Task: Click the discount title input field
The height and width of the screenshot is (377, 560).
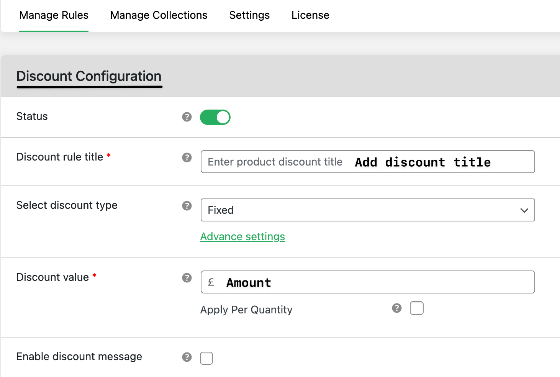Action: pyautogui.click(x=367, y=162)
